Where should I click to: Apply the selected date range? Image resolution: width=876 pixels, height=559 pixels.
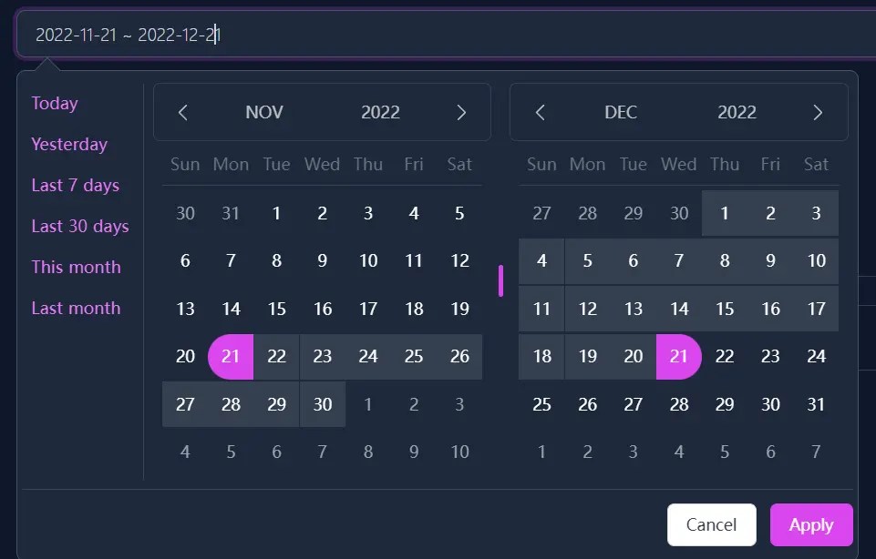pos(810,524)
